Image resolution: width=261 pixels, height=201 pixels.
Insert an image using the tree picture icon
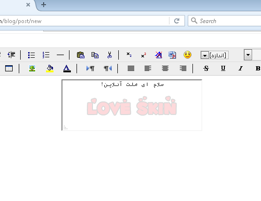(32, 69)
